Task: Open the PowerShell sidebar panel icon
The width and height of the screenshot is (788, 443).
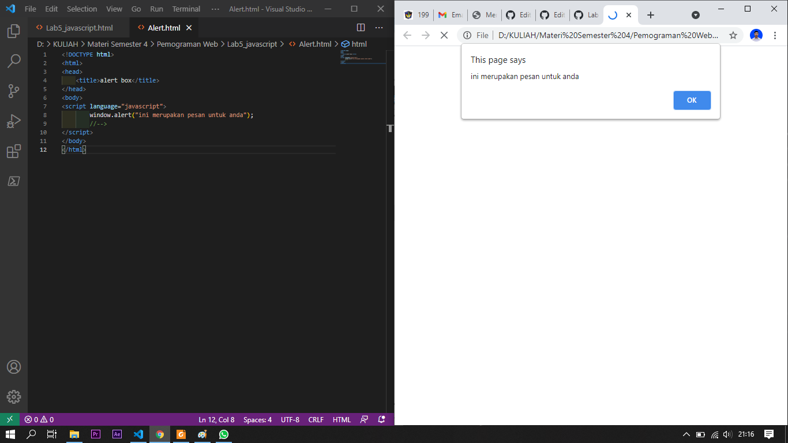Action: [x=14, y=181]
